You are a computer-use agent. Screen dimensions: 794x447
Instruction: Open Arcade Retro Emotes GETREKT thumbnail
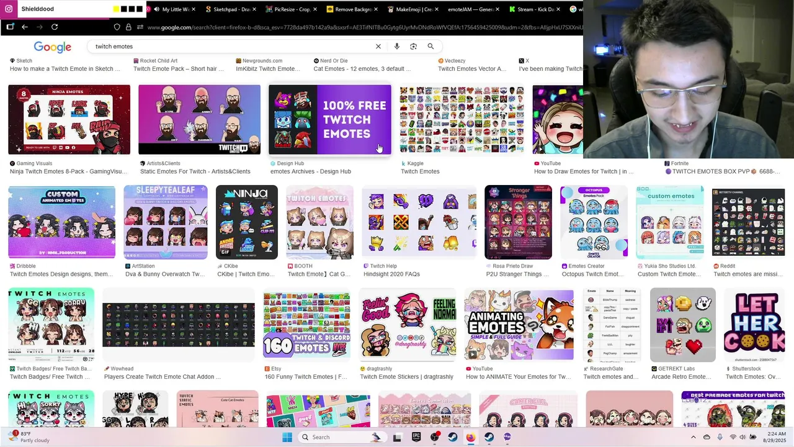tap(683, 324)
